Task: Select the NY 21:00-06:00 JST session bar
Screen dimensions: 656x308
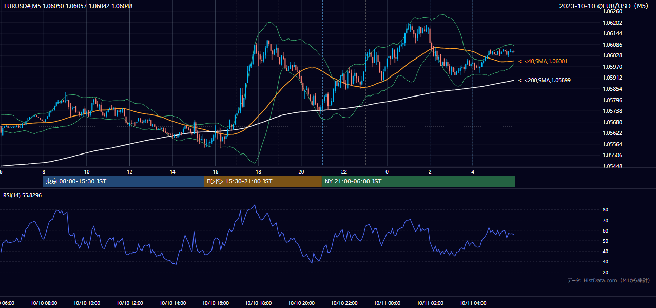Action: tap(418, 181)
